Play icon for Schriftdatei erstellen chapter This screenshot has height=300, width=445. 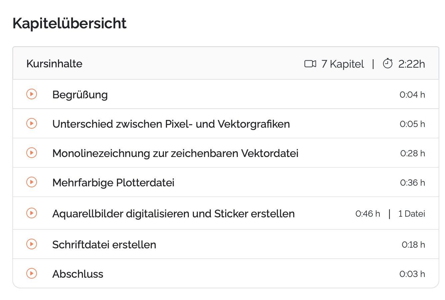point(32,244)
